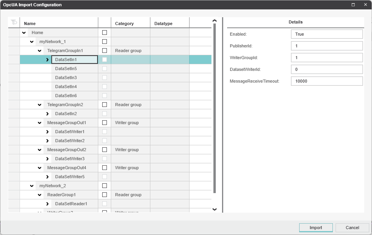Select the DataSetIn5 tree item
Viewport: 372px width, 235px height.
pos(66,69)
